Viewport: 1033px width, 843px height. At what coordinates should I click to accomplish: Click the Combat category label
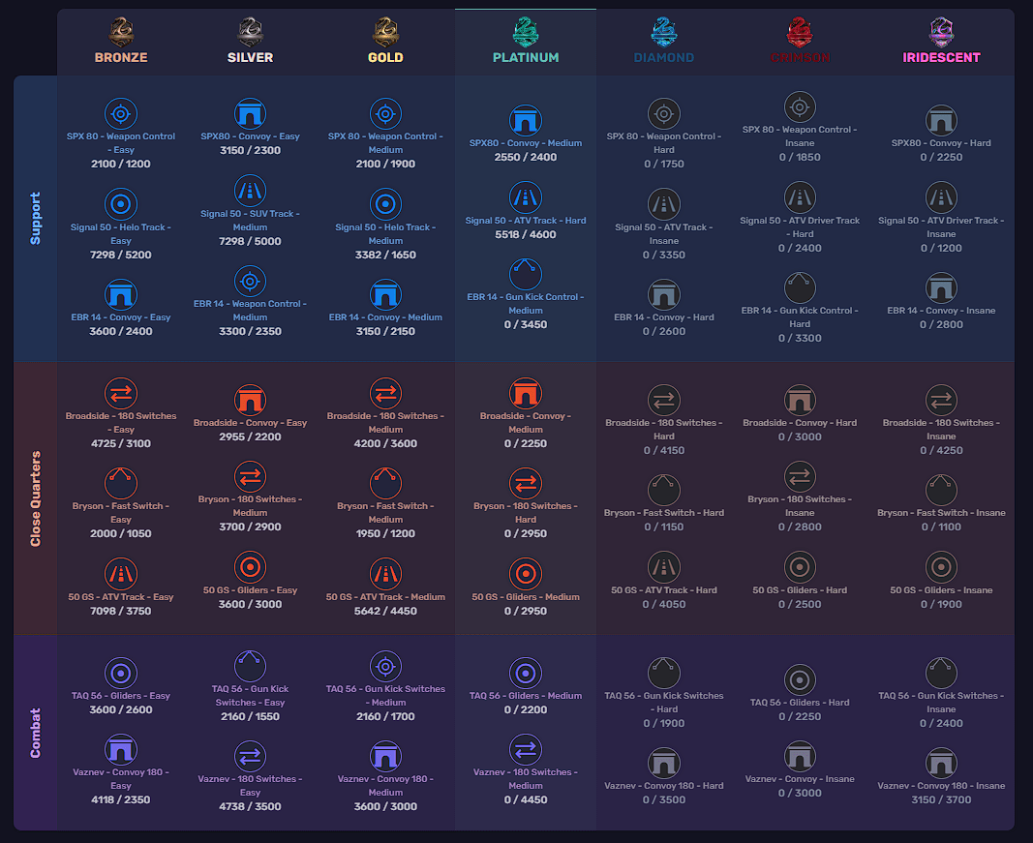point(36,732)
